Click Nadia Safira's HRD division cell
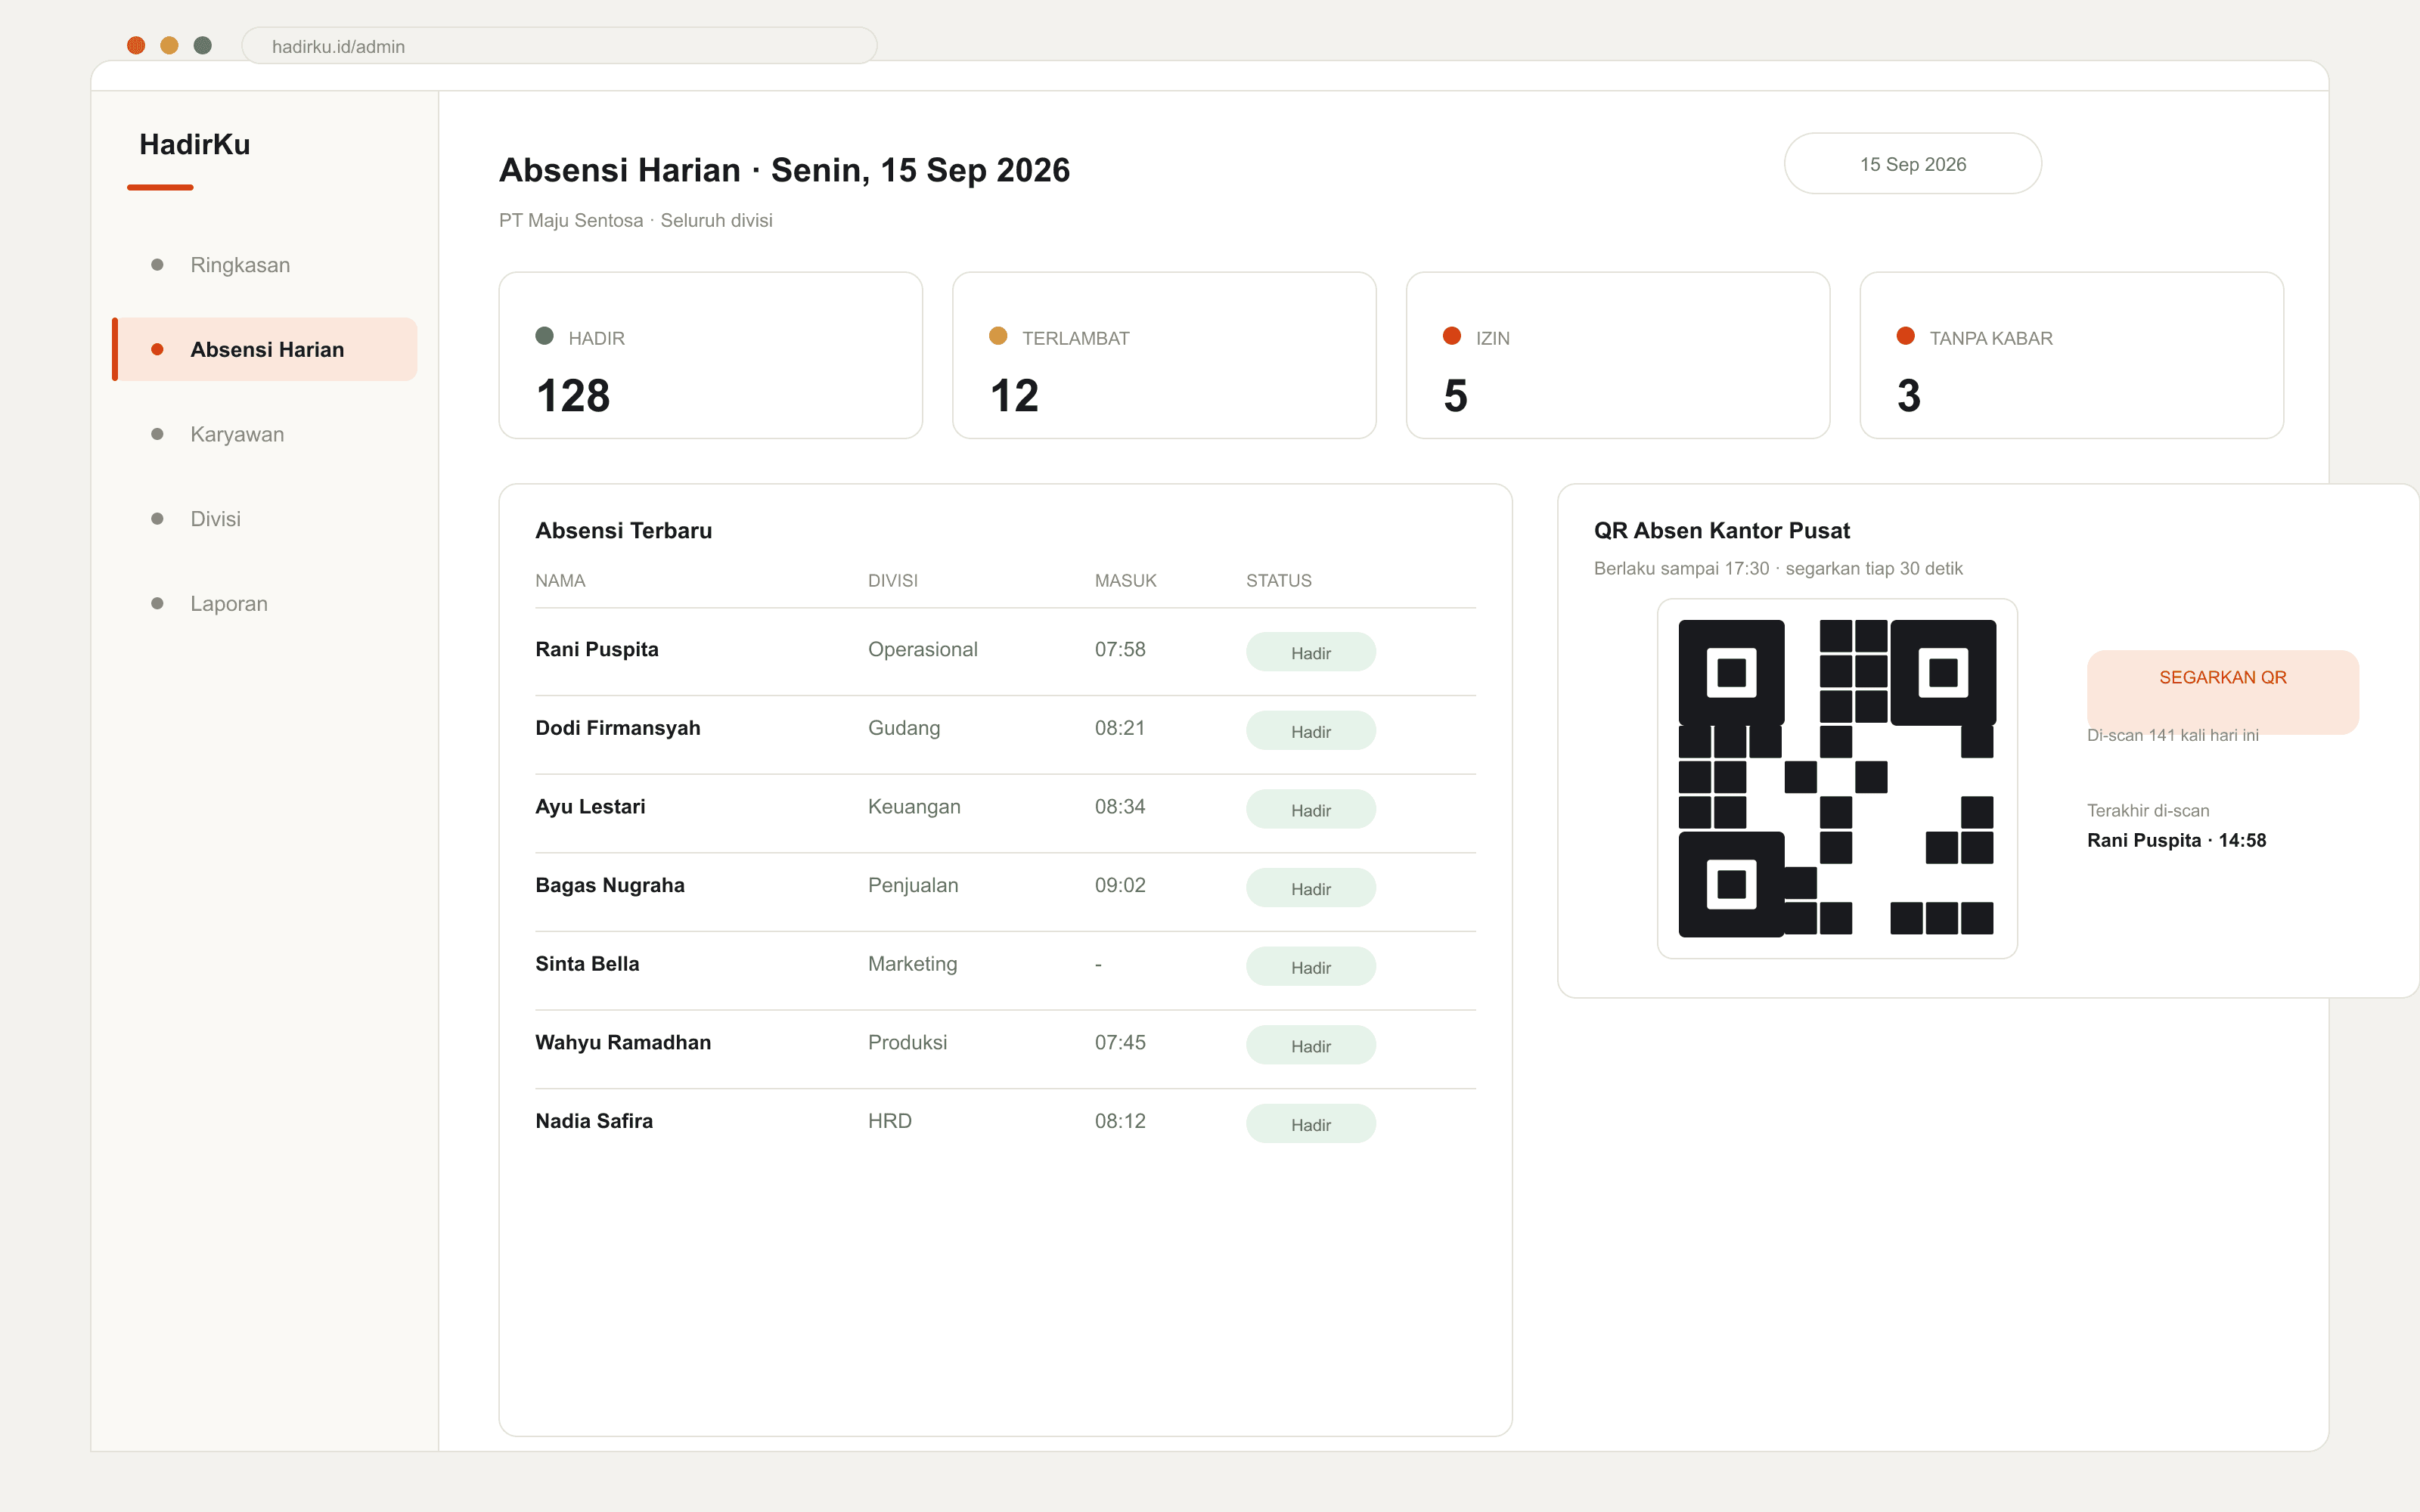This screenshot has width=2420, height=1512. (x=889, y=1121)
